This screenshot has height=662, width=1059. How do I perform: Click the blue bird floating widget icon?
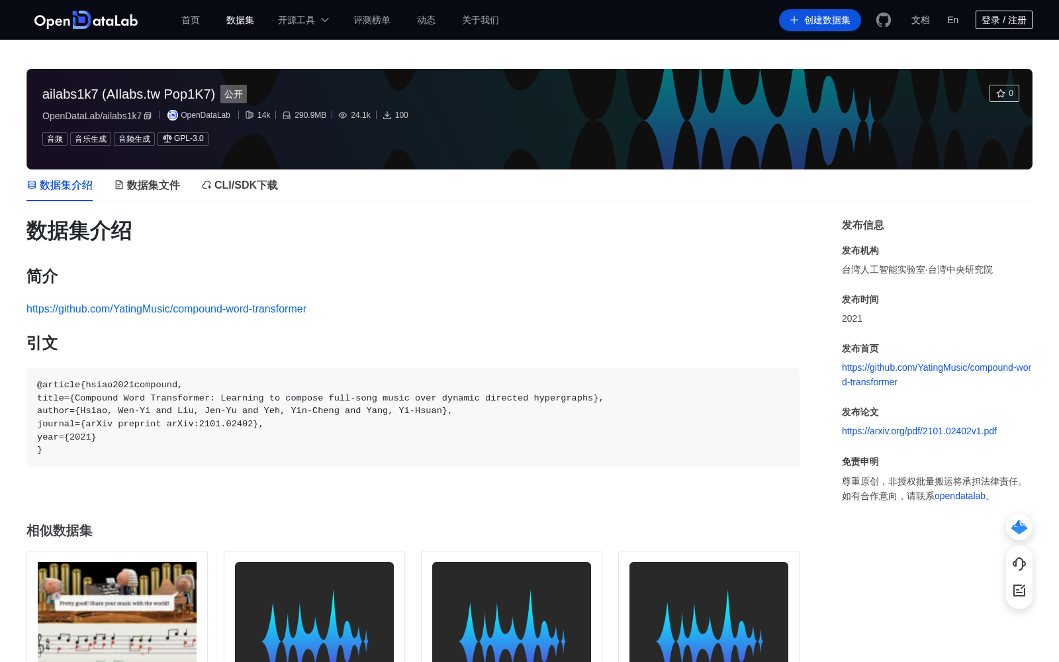point(1019,527)
